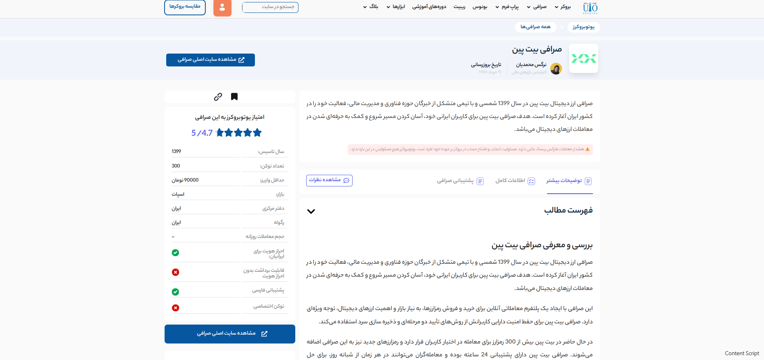
Task: Click the تعداد توکن value 300
Action: (x=176, y=166)
